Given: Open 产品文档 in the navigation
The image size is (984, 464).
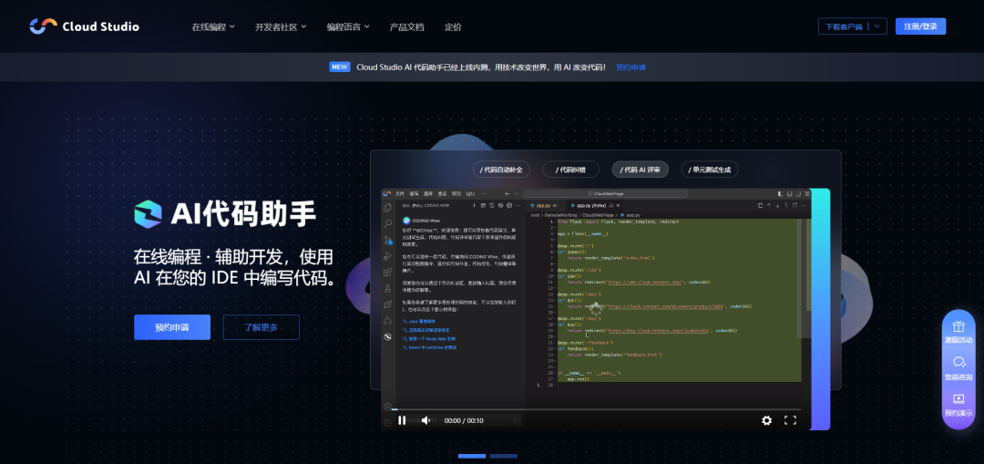Looking at the screenshot, I should [406, 27].
